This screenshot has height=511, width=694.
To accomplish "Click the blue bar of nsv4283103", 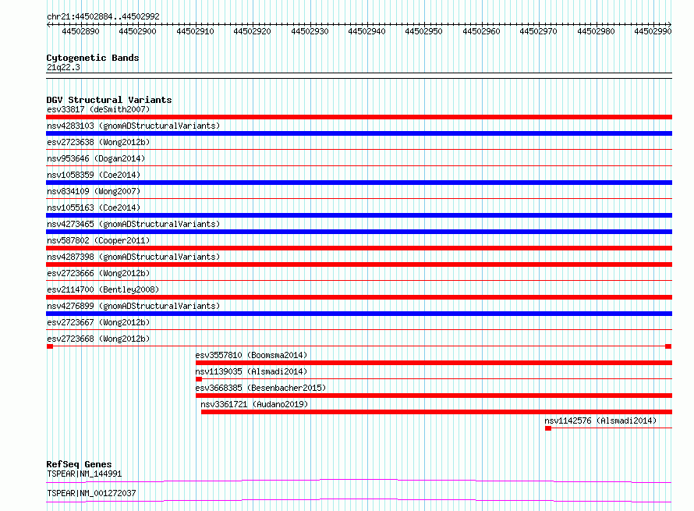I will [x=359, y=133].
